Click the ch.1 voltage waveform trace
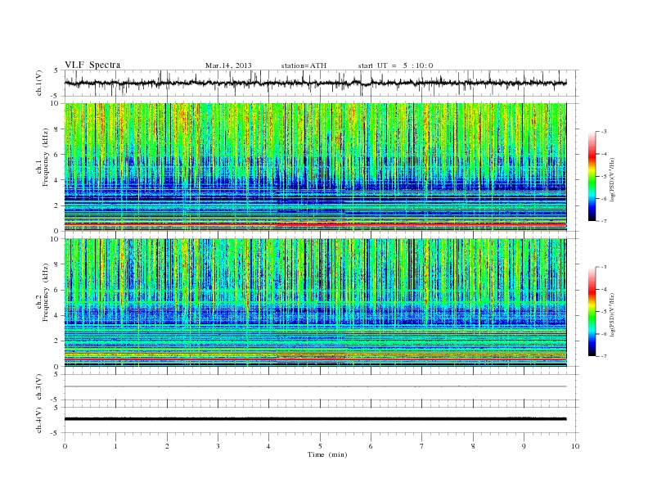 pos(315,83)
